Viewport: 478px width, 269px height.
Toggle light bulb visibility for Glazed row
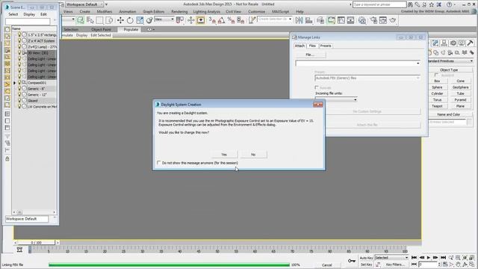click(x=19, y=101)
